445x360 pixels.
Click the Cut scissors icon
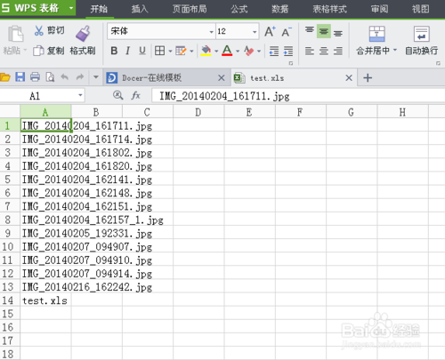[x=39, y=30]
